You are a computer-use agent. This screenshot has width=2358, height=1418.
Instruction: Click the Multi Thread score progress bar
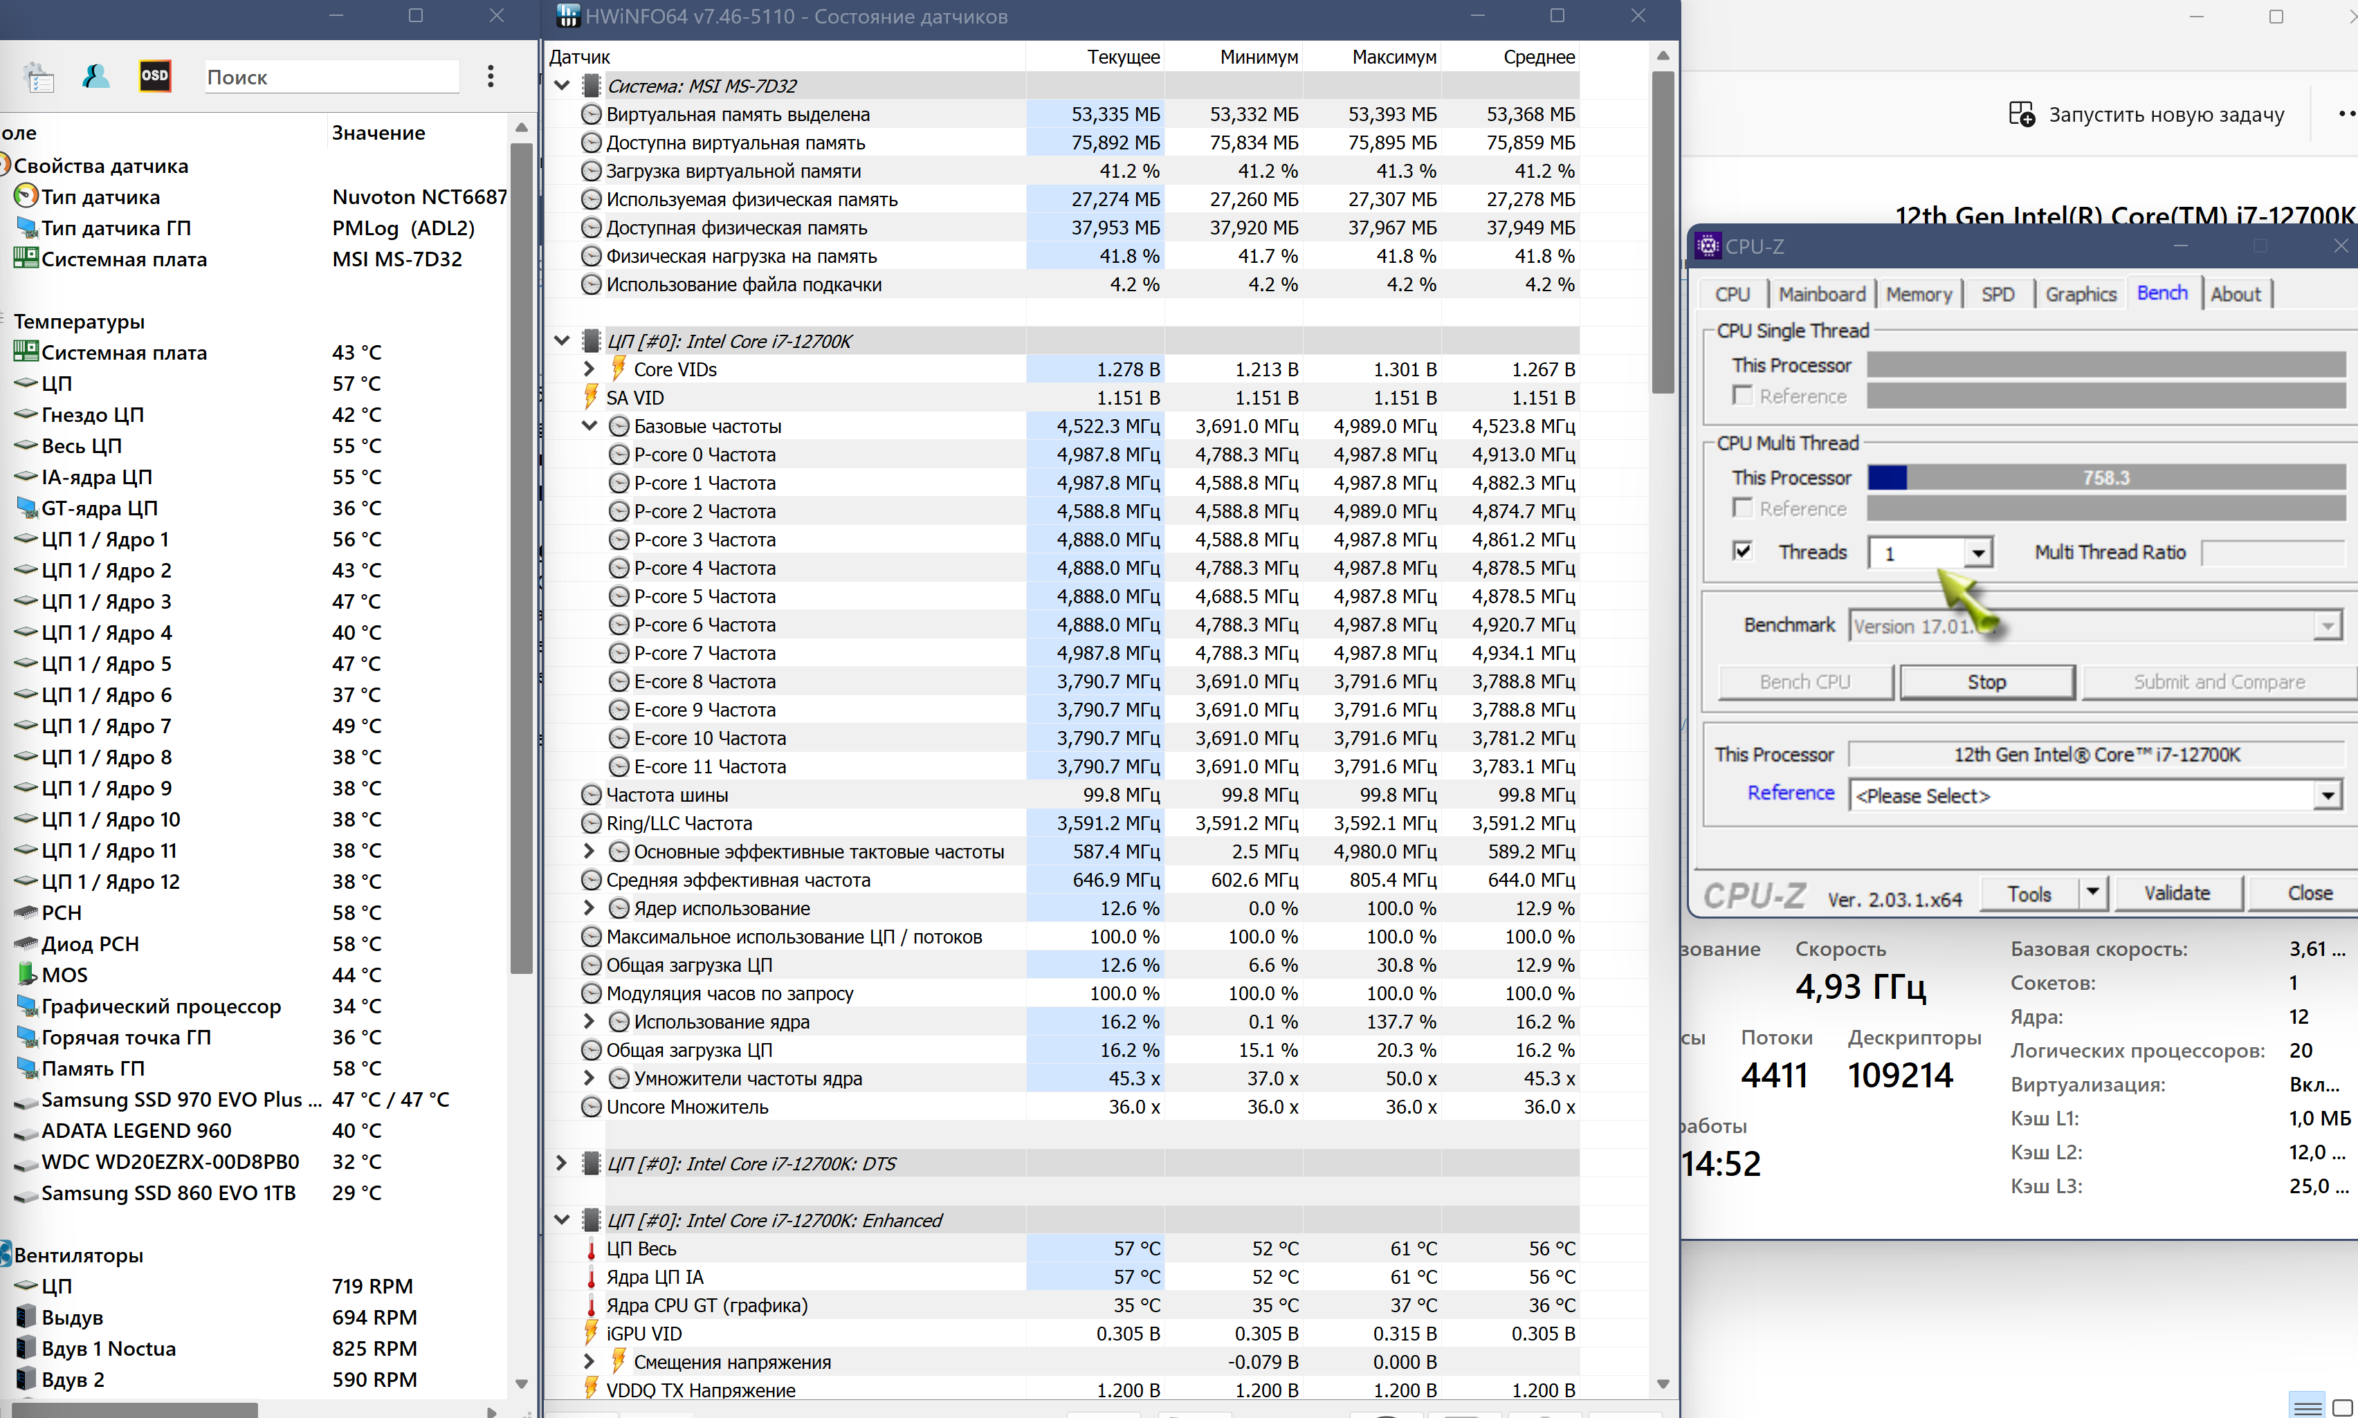point(2105,477)
